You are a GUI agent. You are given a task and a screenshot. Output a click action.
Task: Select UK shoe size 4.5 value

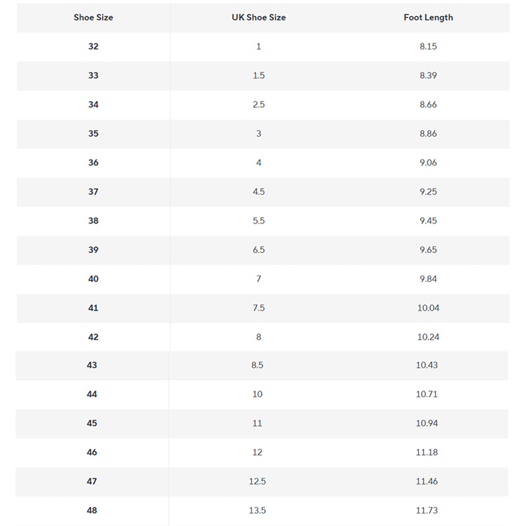point(258,192)
